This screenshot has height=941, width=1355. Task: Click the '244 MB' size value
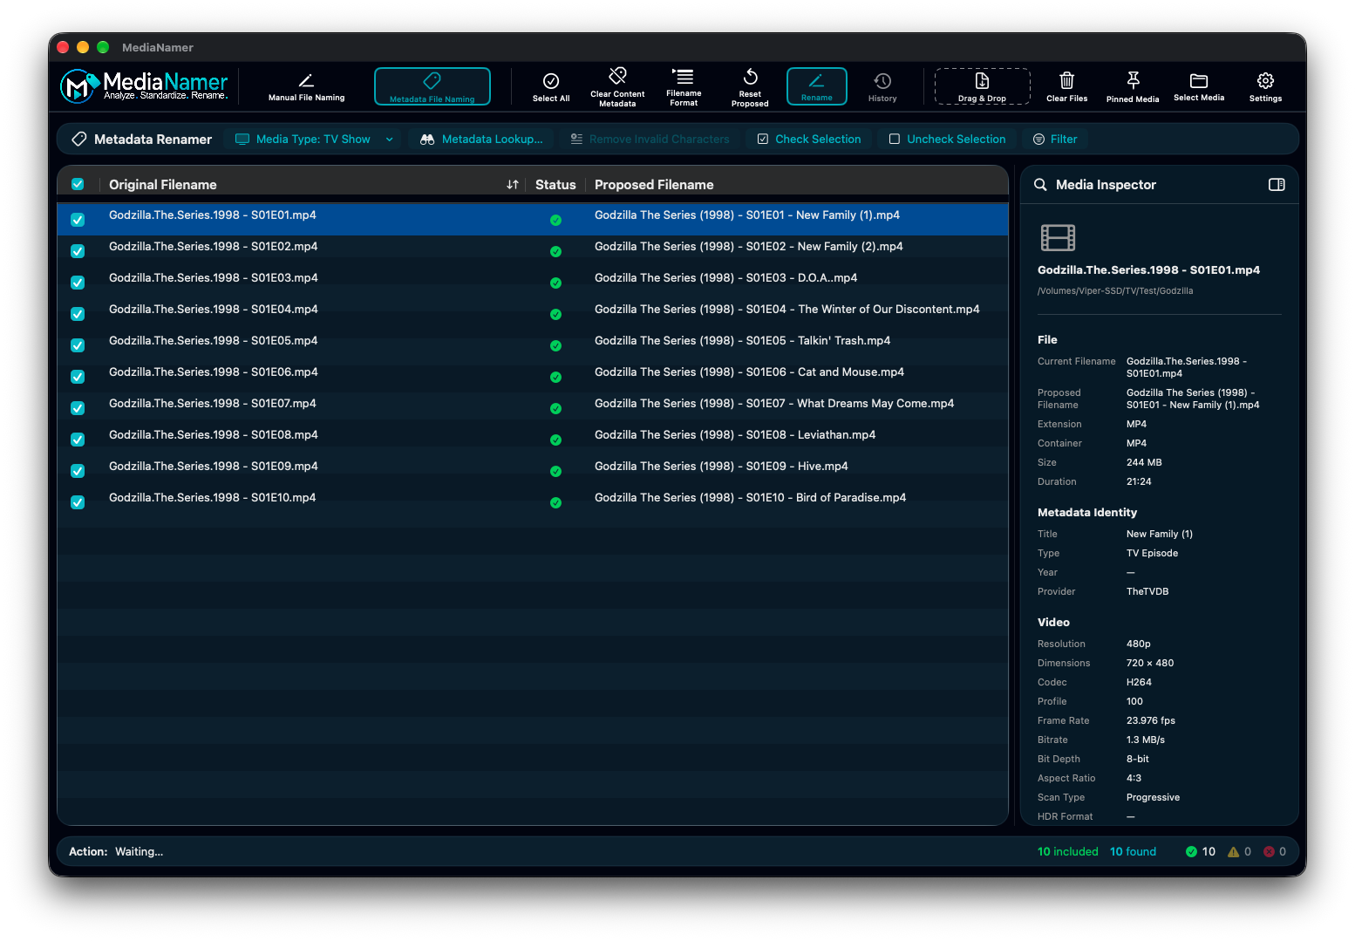click(1144, 462)
